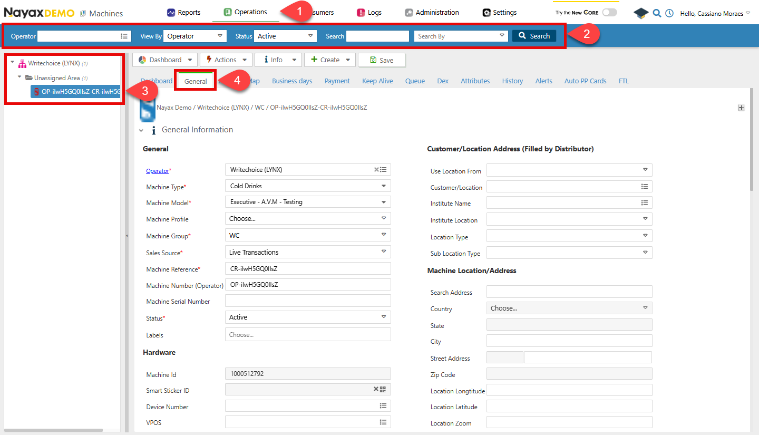Click the Smart Sticker ID QR icon
The height and width of the screenshot is (435, 759).
(383, 389)
